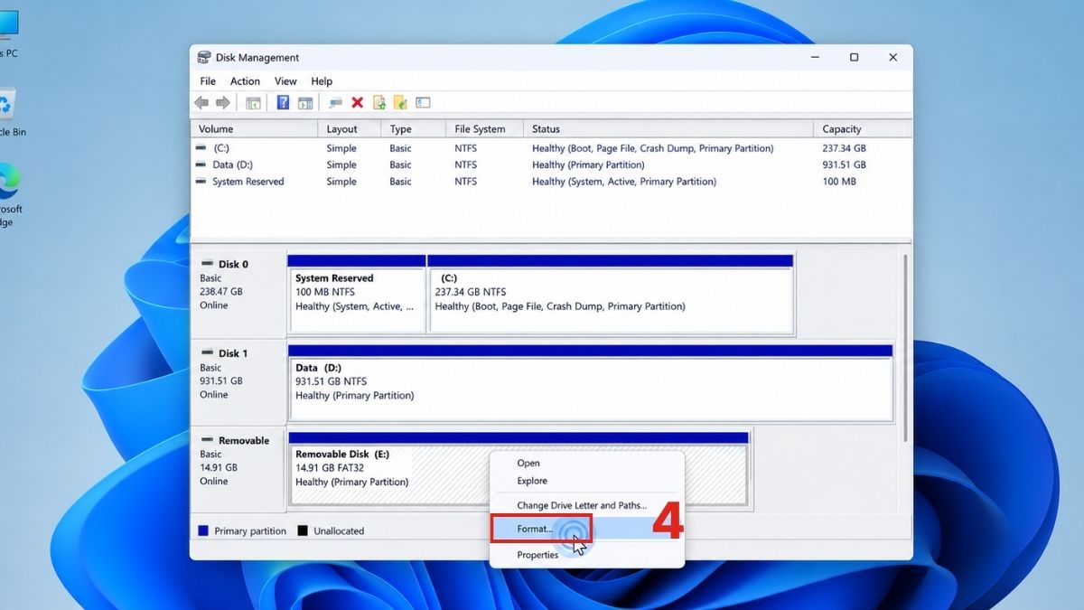Image resolution: width=1084 pixels, height=610 pixels.
Task: Click the Back arrow in toolbar
Action: tap(201, 103)
